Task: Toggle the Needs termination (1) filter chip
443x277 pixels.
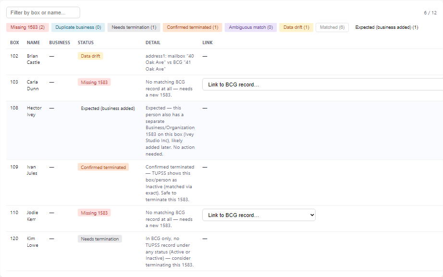Action: click(x=134, y=27)
